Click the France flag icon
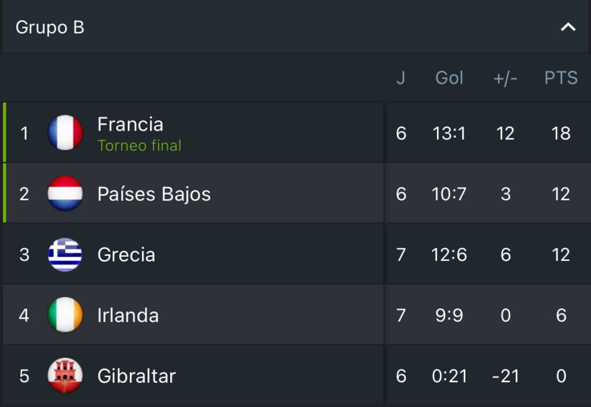Screen dimensions: 591x407 pos(65,133)
